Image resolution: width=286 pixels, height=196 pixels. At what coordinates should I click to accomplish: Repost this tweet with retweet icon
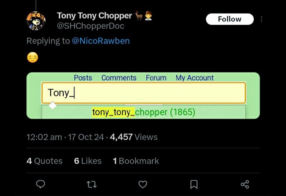point(92,184)
